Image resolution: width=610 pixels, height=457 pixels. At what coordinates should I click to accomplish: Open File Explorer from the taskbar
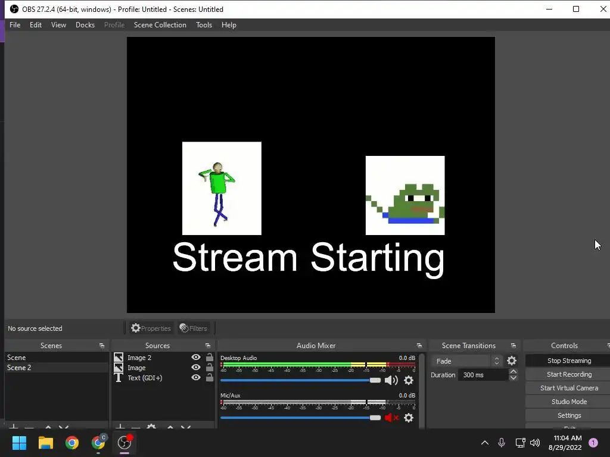tap(45, 443)
